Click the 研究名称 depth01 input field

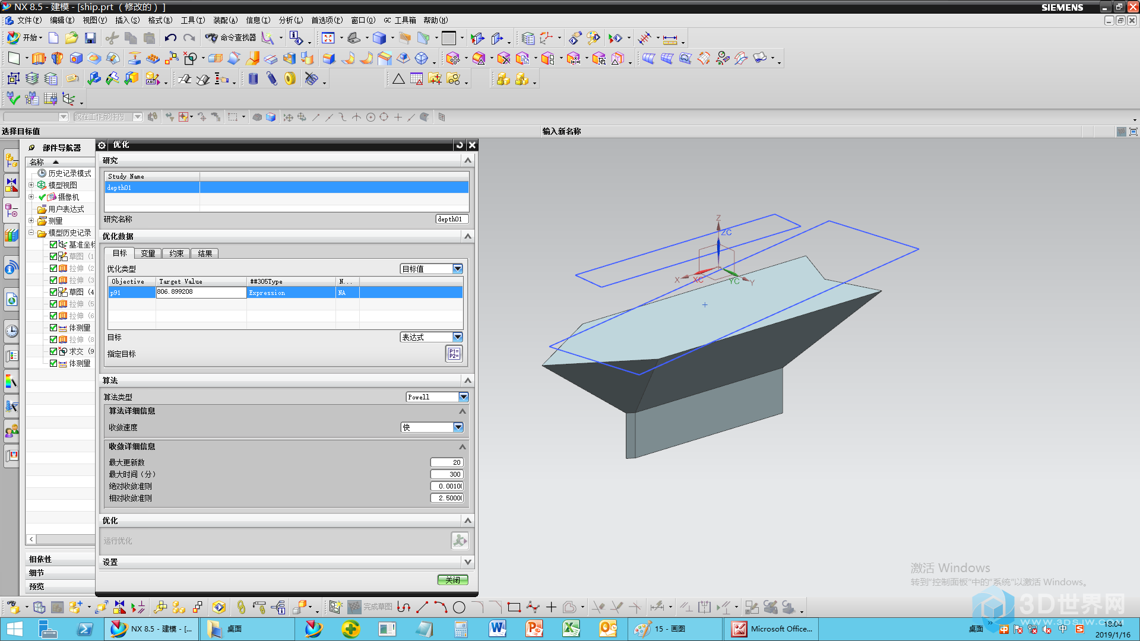pos(452,219)
